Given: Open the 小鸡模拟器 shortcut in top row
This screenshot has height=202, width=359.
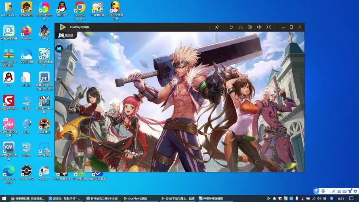Looking at the screenshot, I should (x=98, y=9).
